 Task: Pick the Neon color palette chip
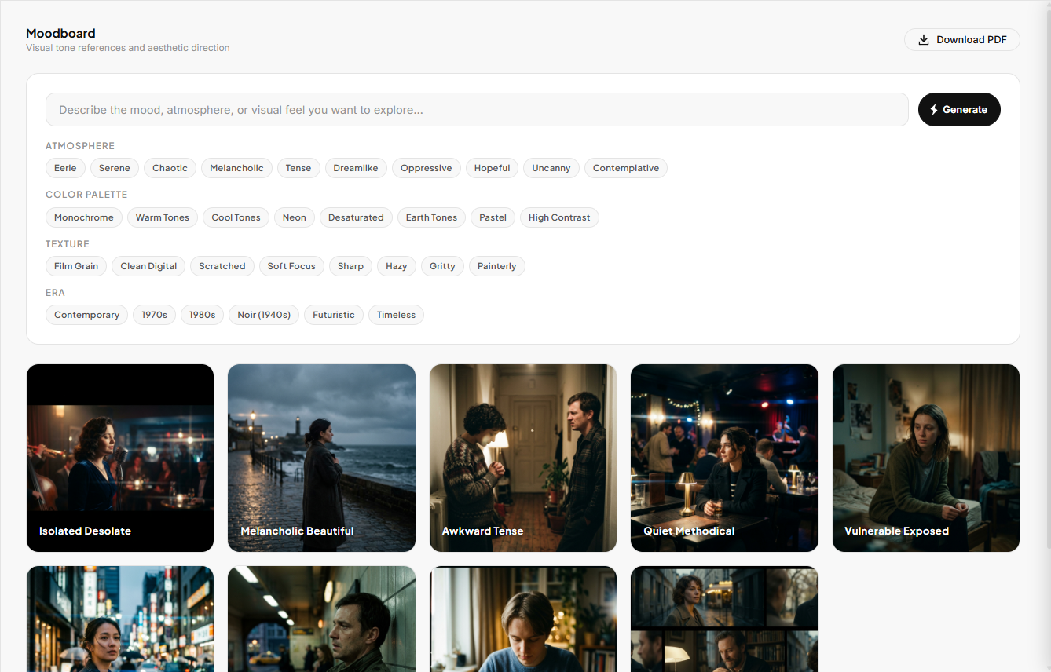pyautogui.click(x=295, y=217)
